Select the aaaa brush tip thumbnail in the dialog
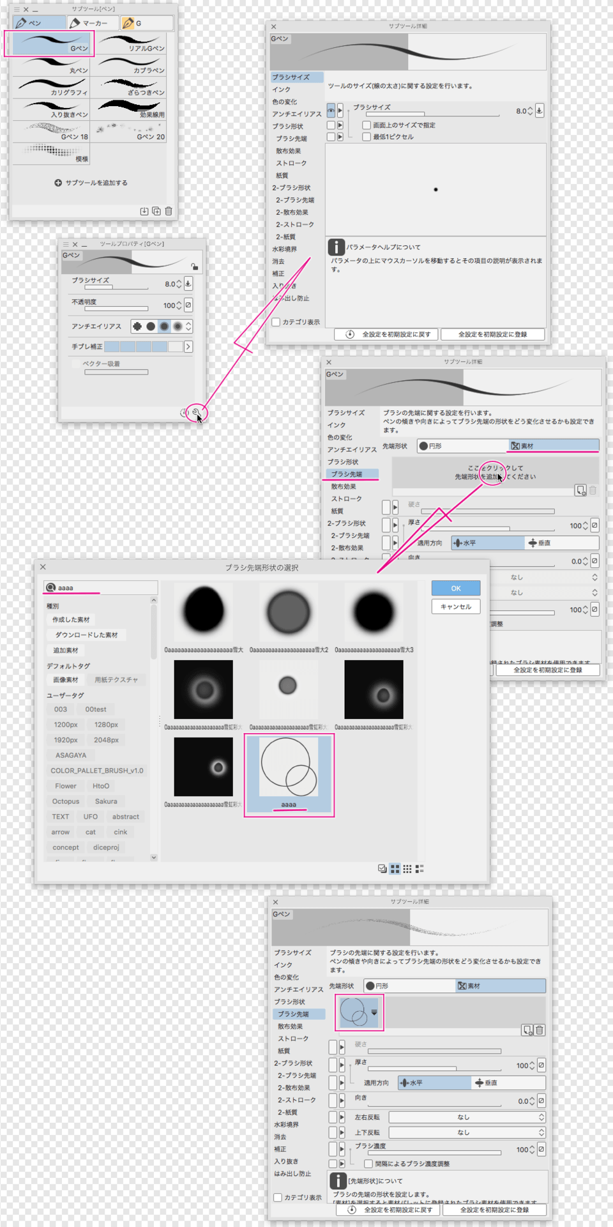Viewport: 613px width, 1227px height. [x=289, y=775]
